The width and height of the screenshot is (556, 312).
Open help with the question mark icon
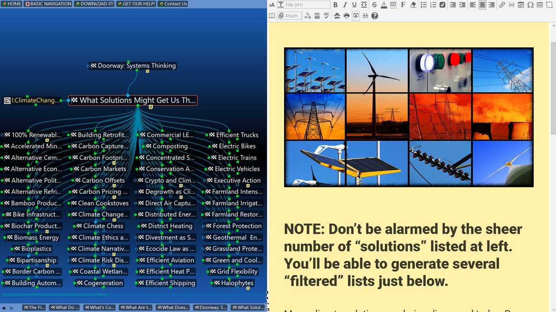374,16
